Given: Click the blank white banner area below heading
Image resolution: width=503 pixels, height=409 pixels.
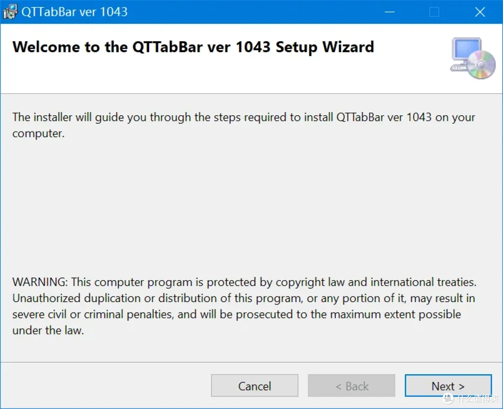Looking at the screenshot, I should point(224,75).
